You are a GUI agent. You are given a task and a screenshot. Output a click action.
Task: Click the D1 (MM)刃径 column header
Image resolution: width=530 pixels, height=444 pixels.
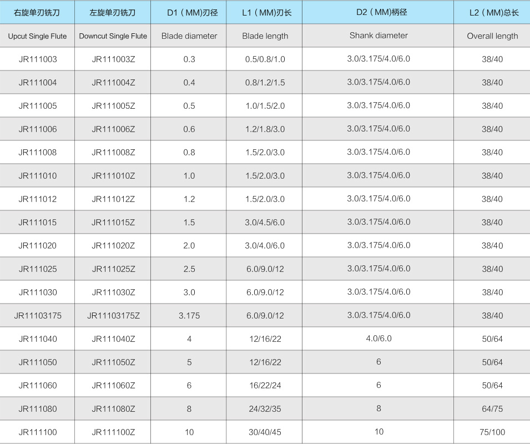189,12
